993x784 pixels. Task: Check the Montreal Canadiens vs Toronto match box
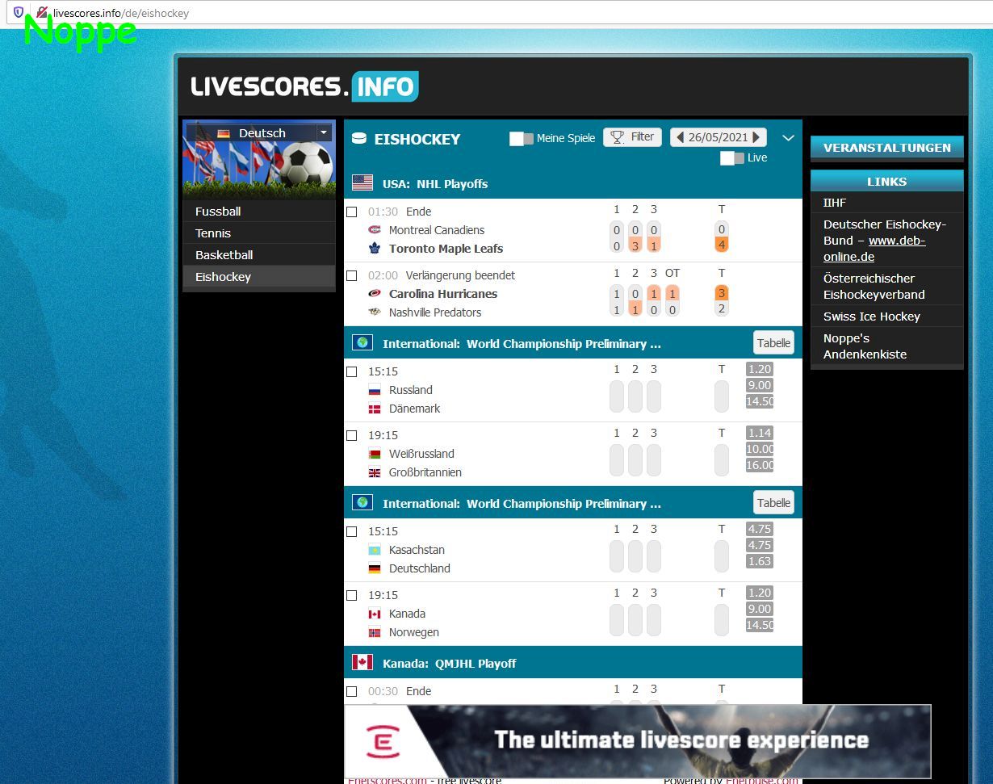tap(351, 212)
